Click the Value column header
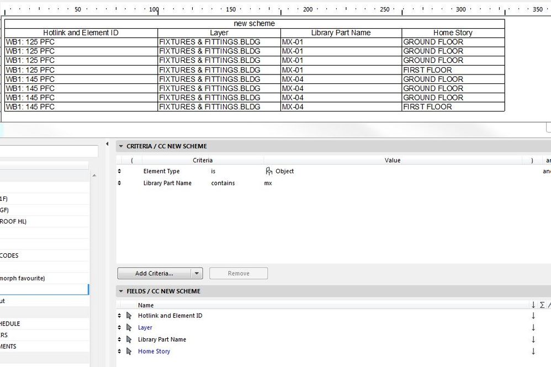 coord(393,160)
